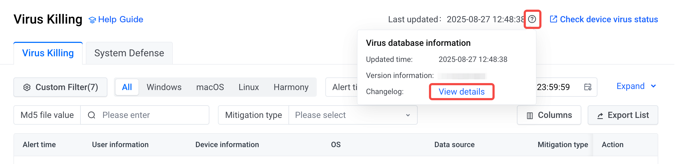The height and width of the screenshot is (164, 676).
Task: Click the Export List share icon
Action: tap(600, 116)
